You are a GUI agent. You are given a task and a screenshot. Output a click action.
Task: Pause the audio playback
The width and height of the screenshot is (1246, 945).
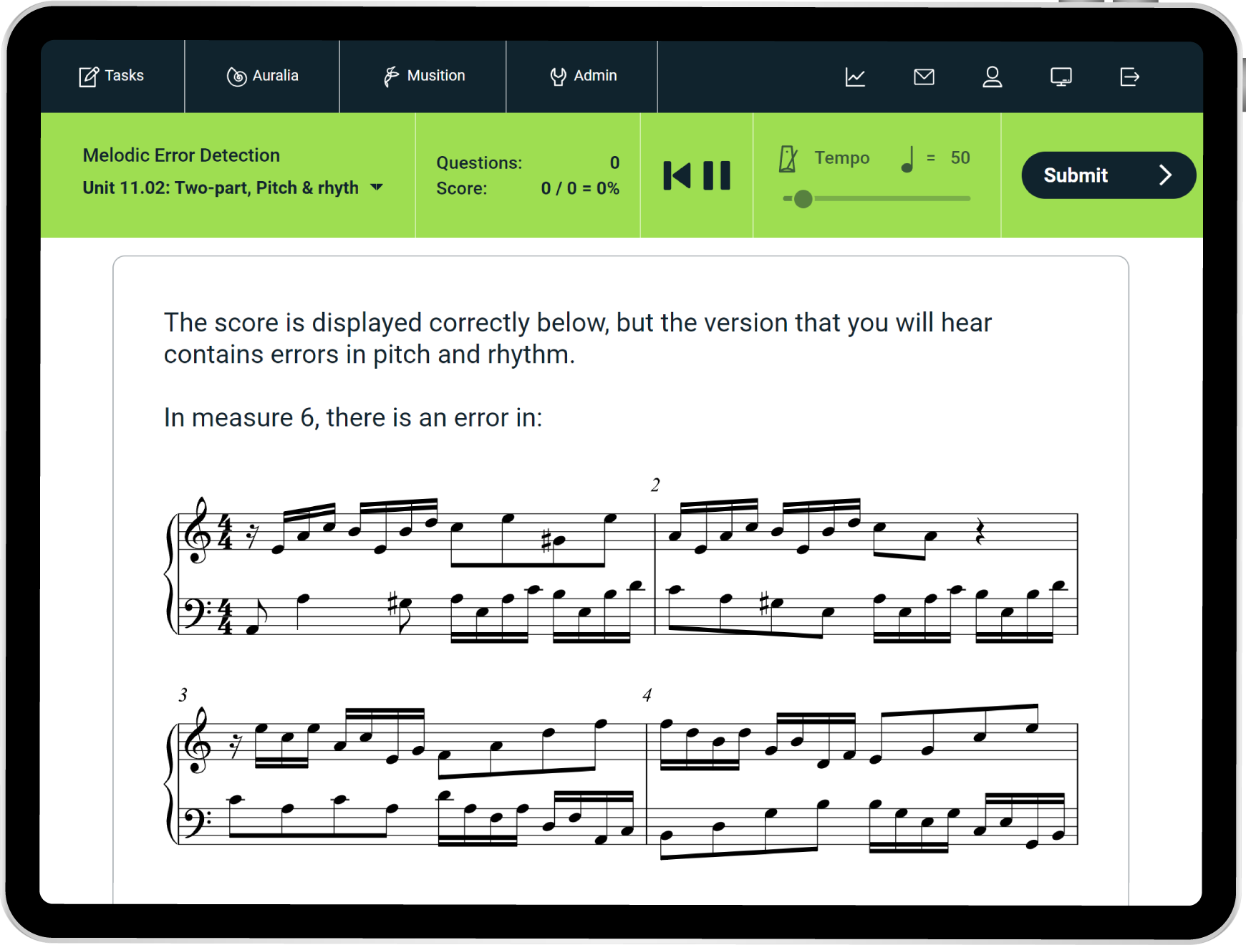(717, 175)
